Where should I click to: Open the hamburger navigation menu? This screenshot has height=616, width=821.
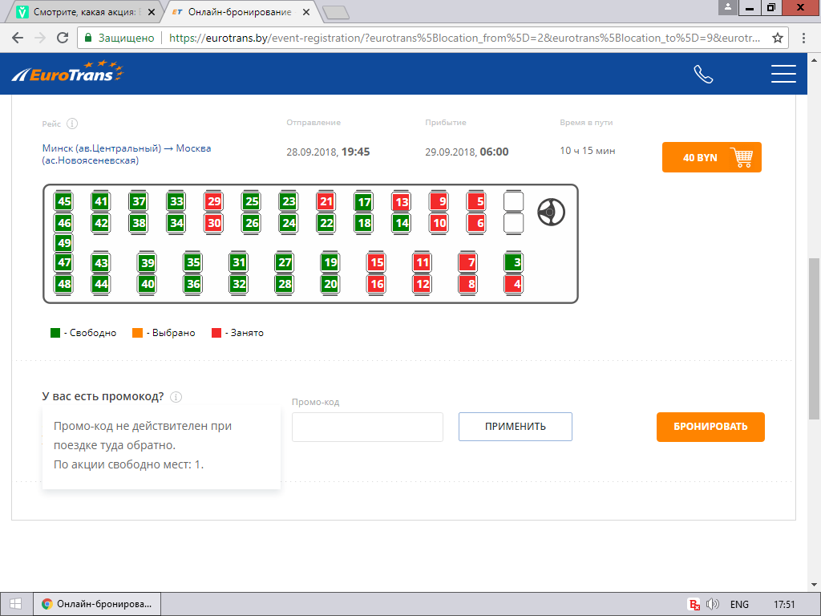(783, 75)
